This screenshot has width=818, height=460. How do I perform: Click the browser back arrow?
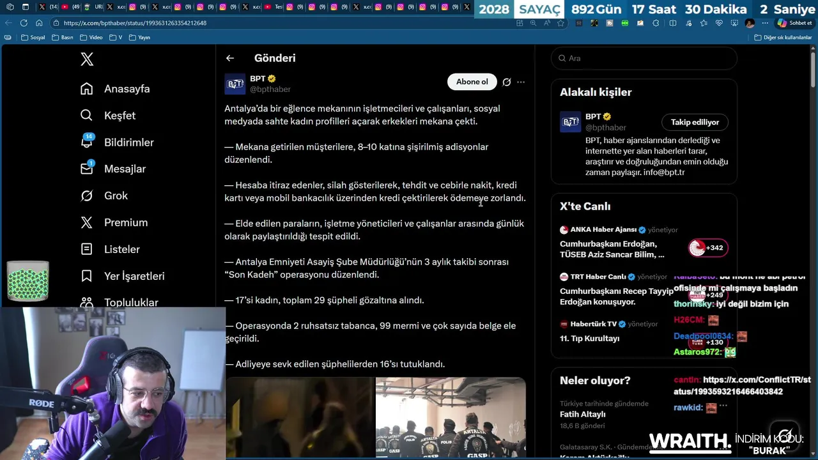pos(8,23)
